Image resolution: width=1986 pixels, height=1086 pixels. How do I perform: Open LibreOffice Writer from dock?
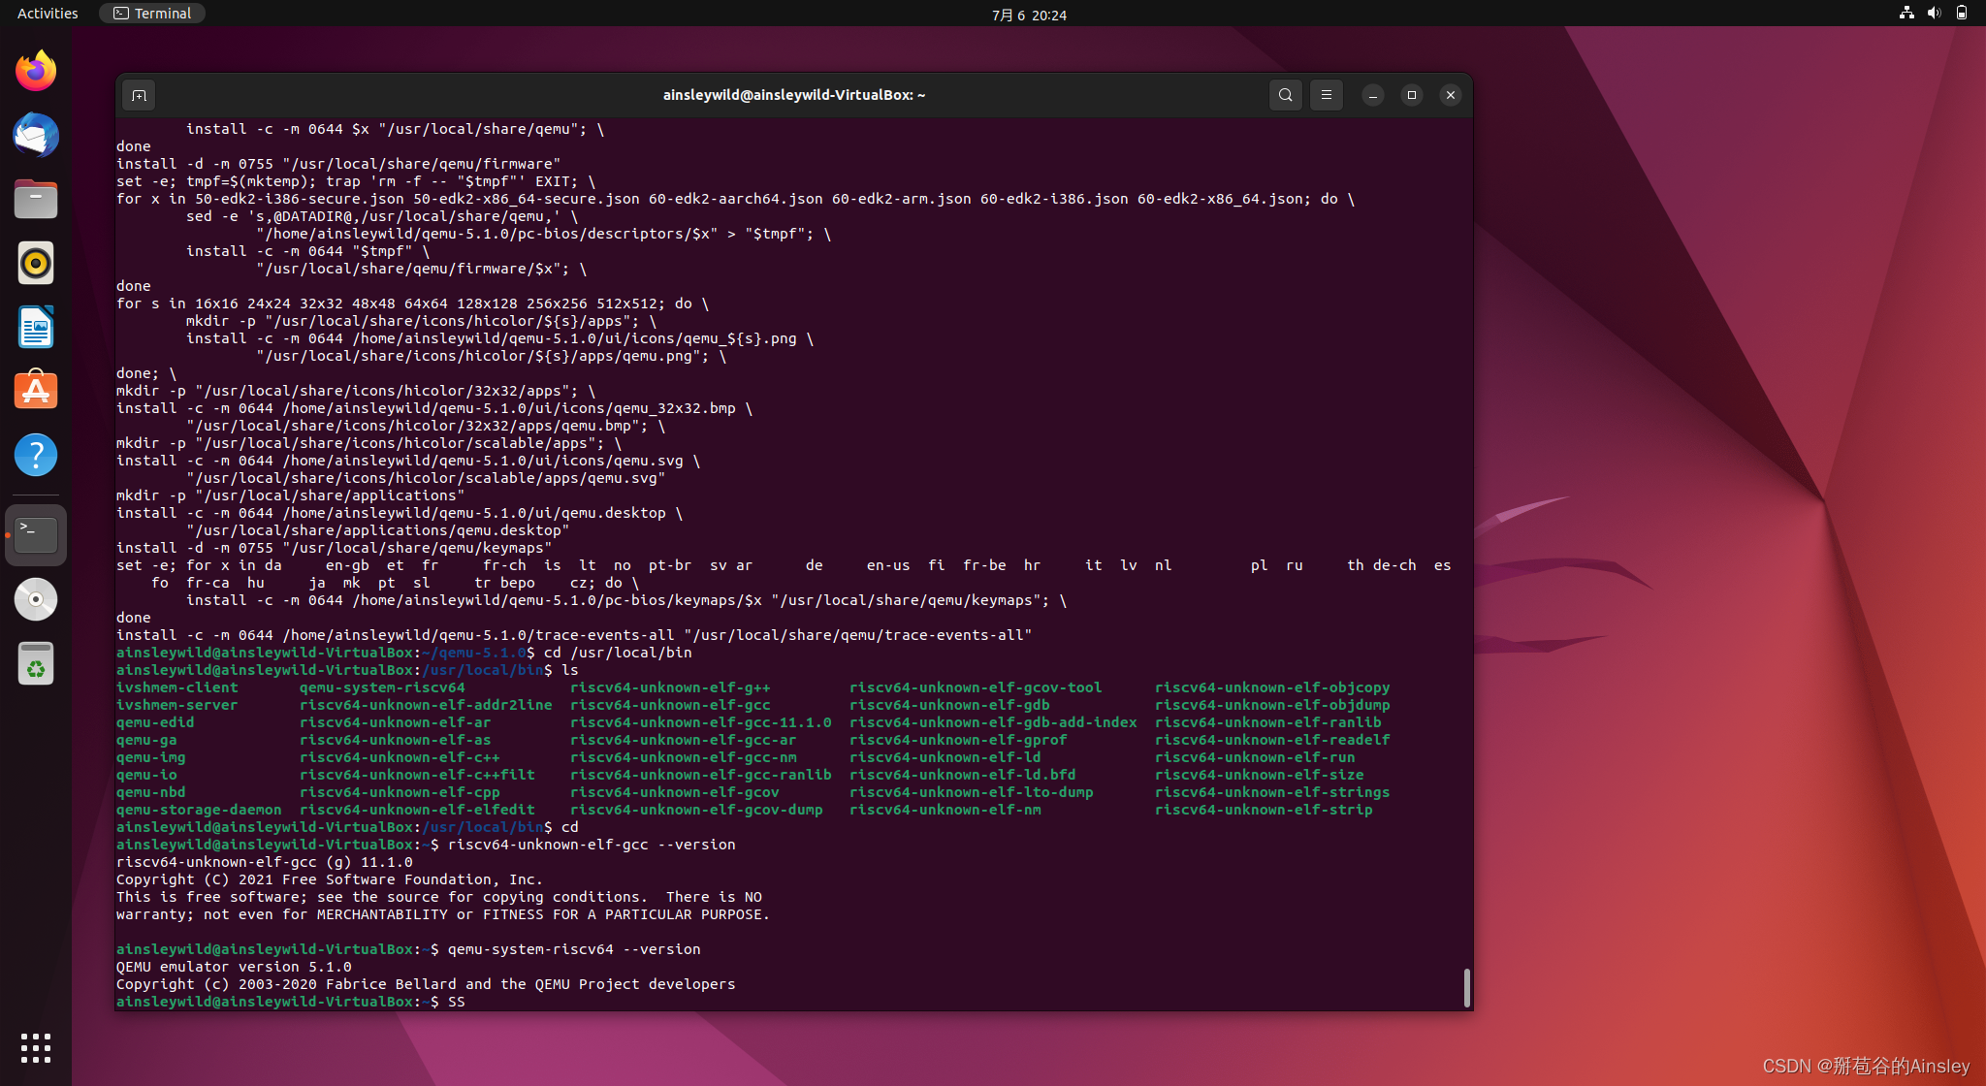36,327
